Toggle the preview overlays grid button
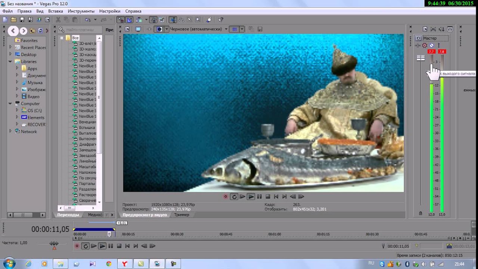This screenshot has height=269, width=478. [x=235, y=29]
